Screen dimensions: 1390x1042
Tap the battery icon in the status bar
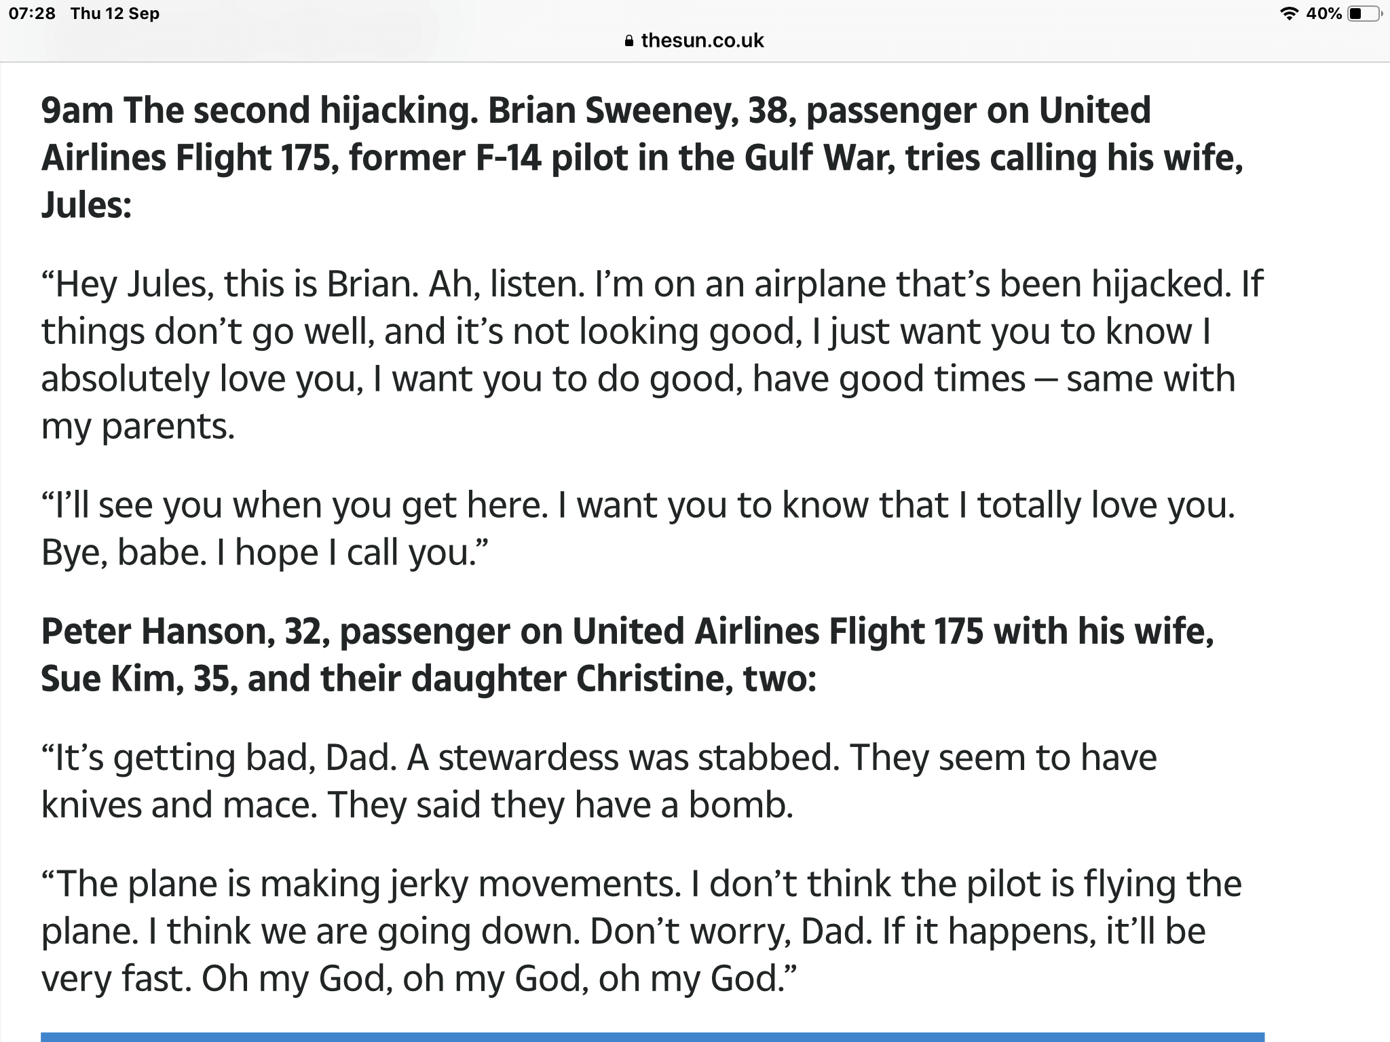(1363, 14)
